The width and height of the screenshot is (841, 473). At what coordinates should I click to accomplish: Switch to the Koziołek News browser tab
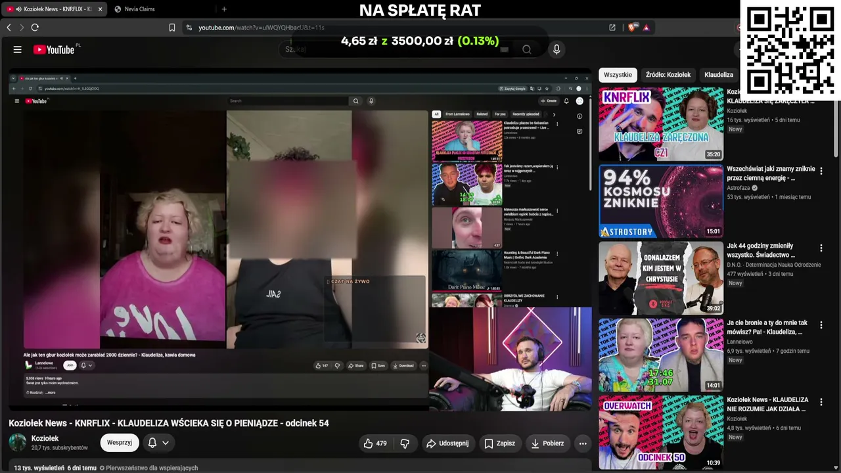coord(54,9)
